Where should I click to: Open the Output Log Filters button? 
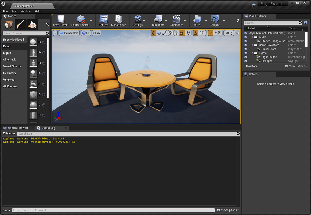pos(9,133)
